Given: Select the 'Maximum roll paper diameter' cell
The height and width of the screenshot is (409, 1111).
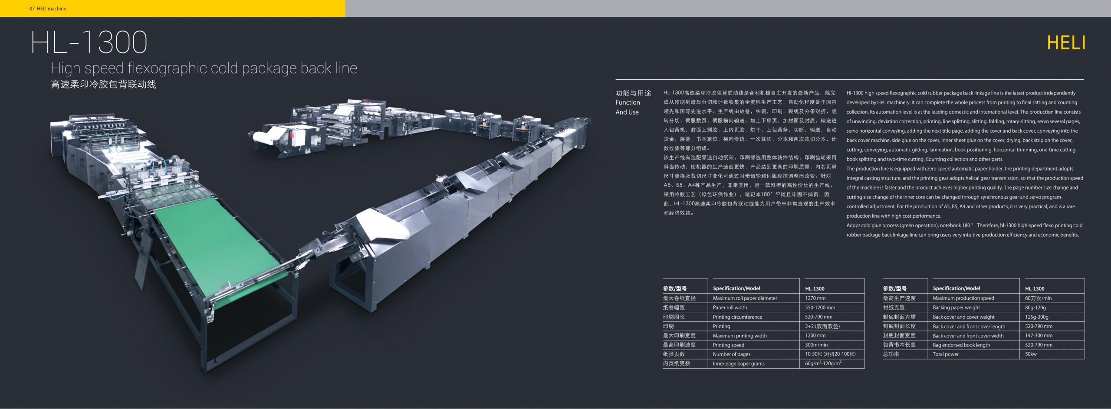Looking at the screenshot, I should [745, 298].
